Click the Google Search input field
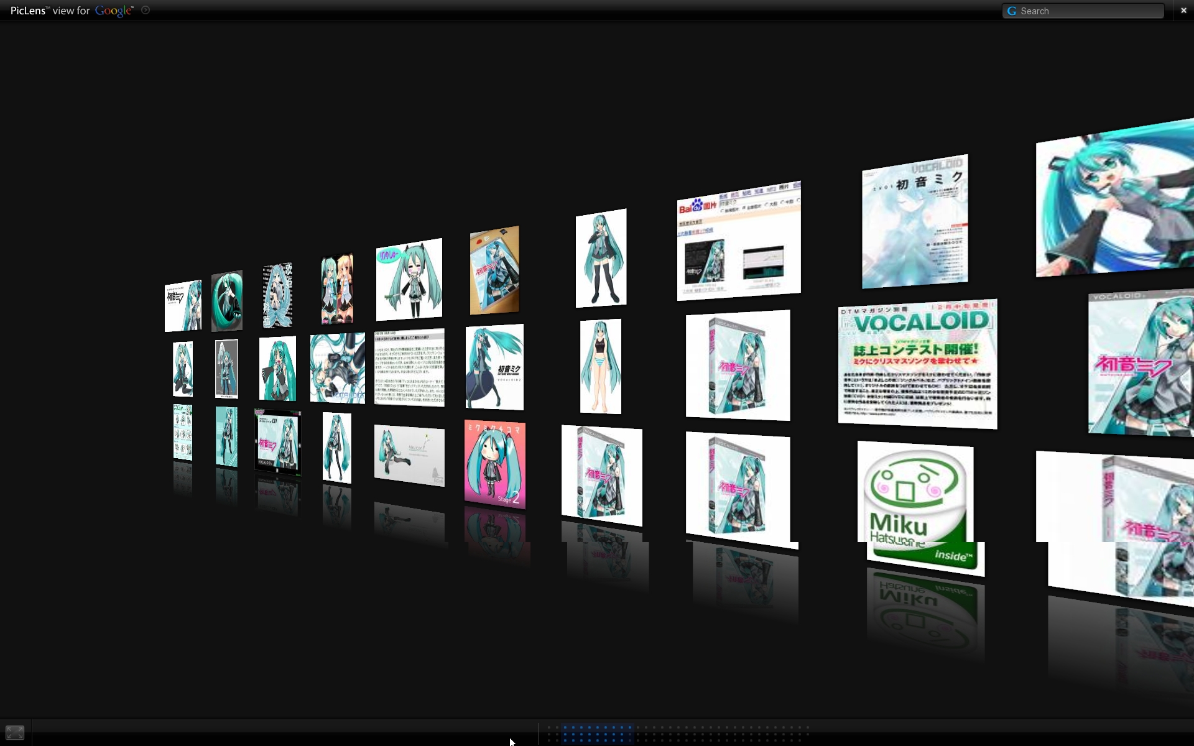The width and height of the screenshot is (1194, 746). (x=1083, y=11)
